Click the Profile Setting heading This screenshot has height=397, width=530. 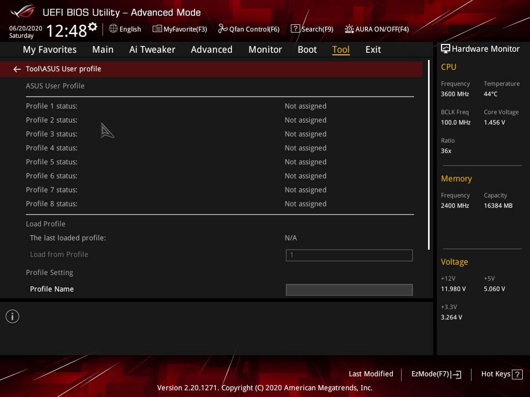click(49, 272)
